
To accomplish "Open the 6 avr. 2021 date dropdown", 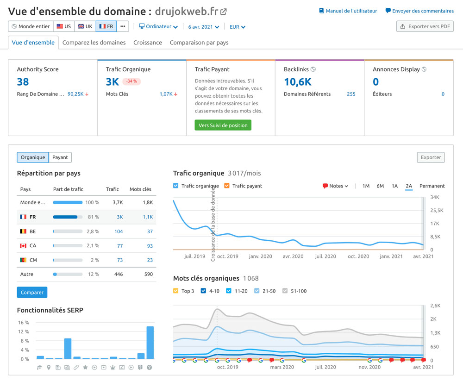I will coord(204,27).
